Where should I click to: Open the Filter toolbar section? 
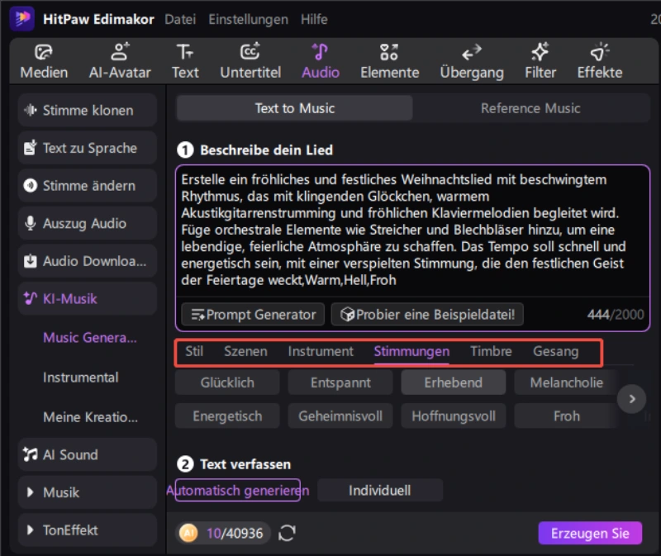pyautogui.click(x=540, y=62)
